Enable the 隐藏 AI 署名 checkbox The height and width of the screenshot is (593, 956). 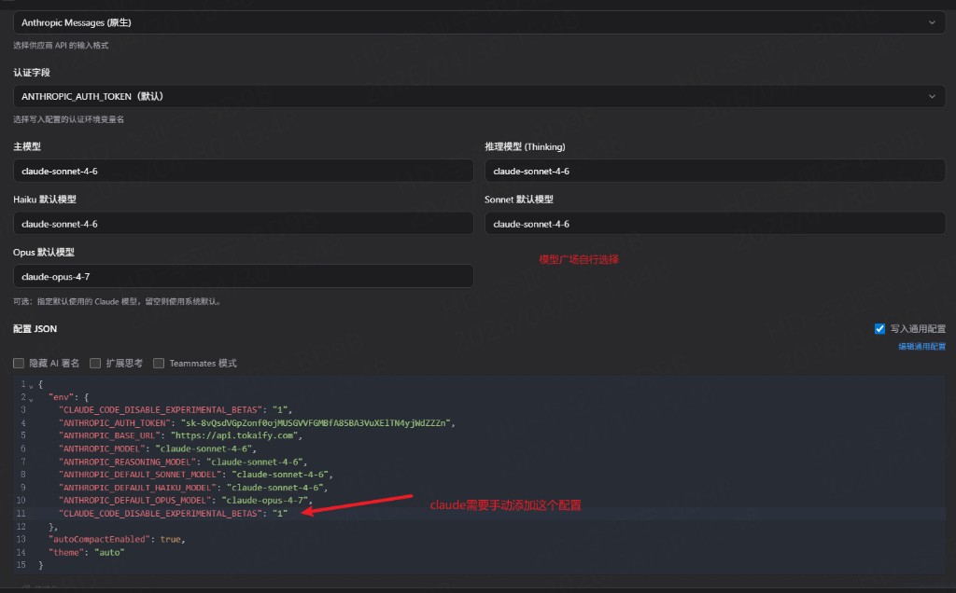19,363
